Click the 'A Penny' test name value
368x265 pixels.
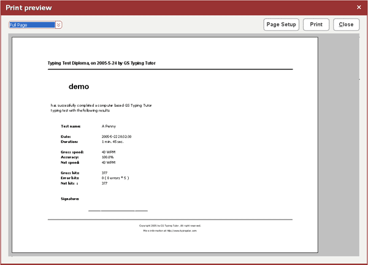coord(109,126)
